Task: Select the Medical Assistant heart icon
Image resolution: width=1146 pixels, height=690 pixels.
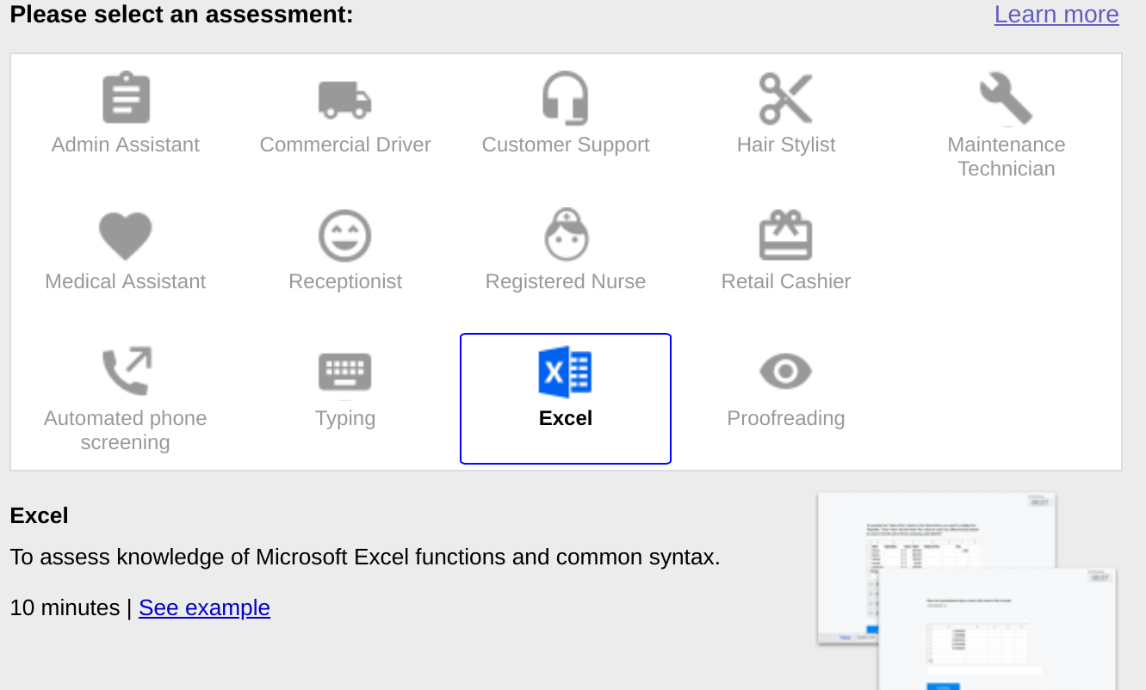Action: [125, 234]
